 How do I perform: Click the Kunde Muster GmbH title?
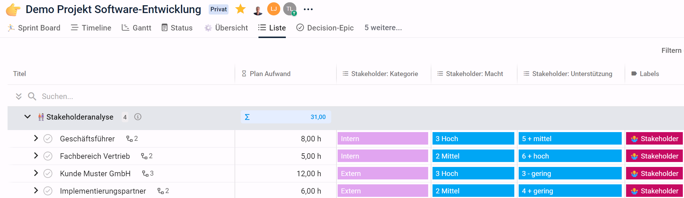[95, 174]
